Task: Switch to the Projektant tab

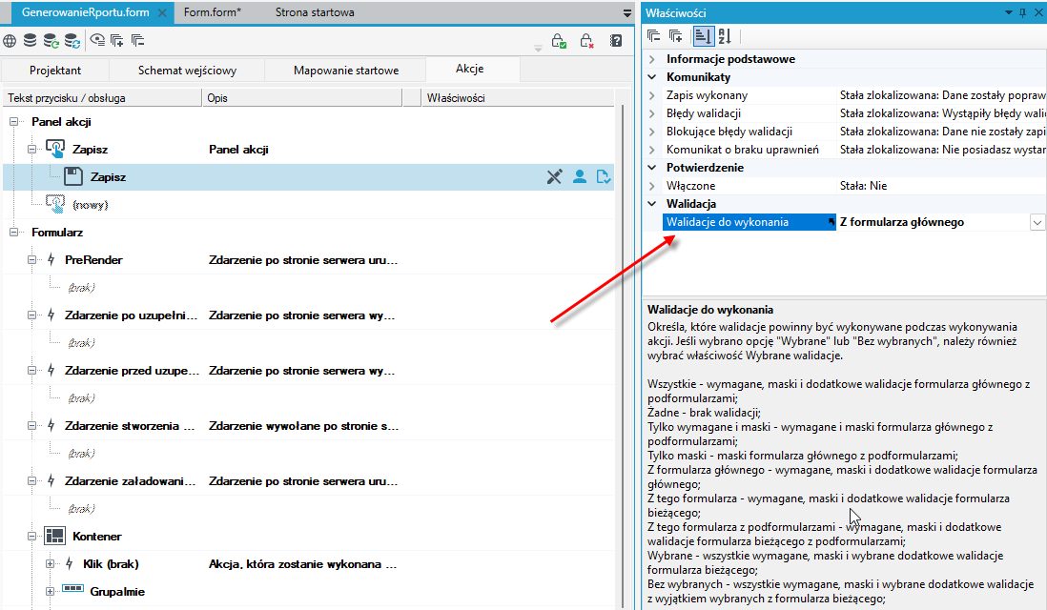Action: point(55,71)
